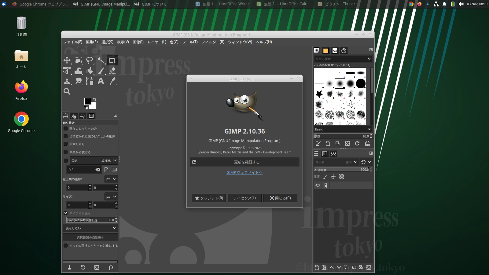Toggle the layer eye visibility icon
Viewport: 489px width, 275px height.
pos(318,185)
